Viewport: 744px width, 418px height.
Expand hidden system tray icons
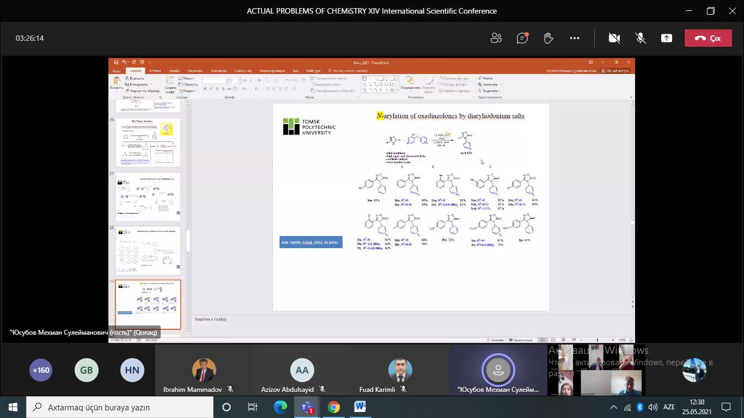click(x=613, y=407)
